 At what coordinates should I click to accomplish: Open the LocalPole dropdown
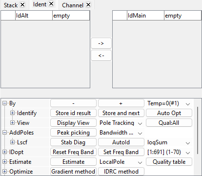coord(121,162)
